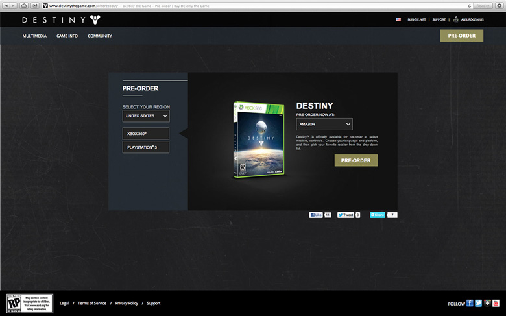Open the Multimedia navigation menu
The height and width of the screenshot is (316, 506).
pos(35,36)
